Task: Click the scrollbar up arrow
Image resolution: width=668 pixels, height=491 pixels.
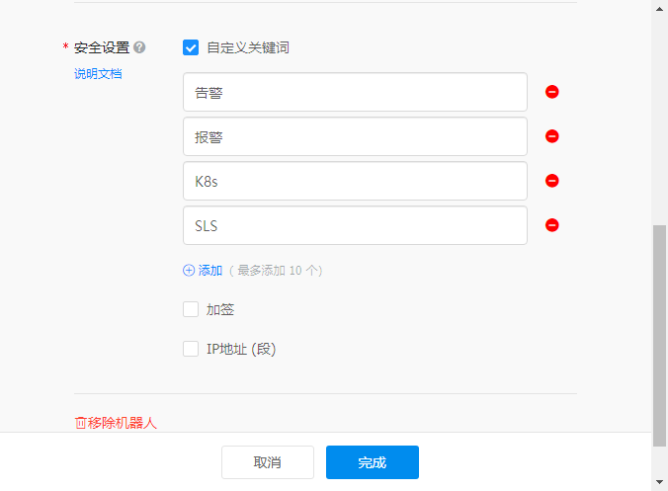Action: (x=659, y=8)
